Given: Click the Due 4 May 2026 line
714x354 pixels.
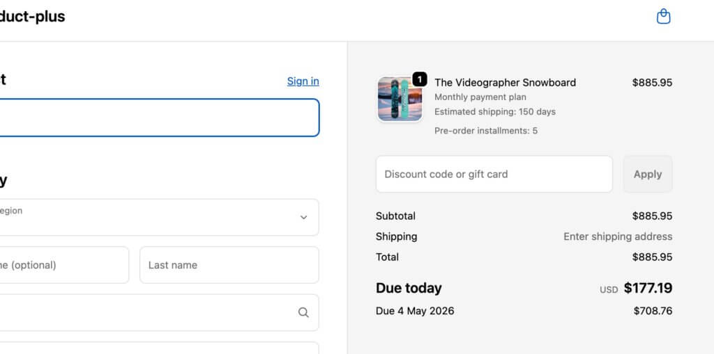Looking at the screenshot, I should (x=415, y=311).
